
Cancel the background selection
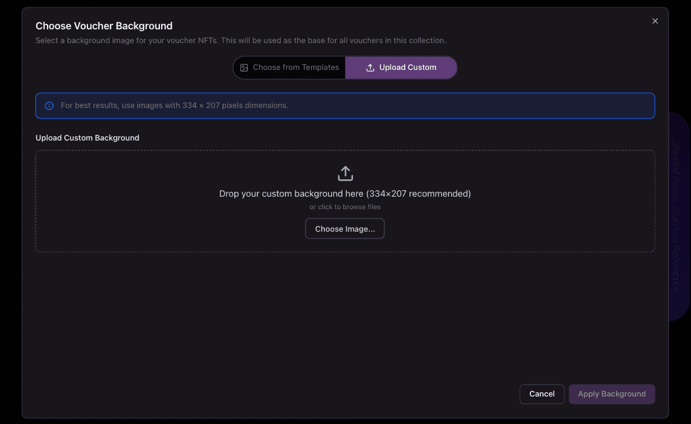tap(542, 394)
